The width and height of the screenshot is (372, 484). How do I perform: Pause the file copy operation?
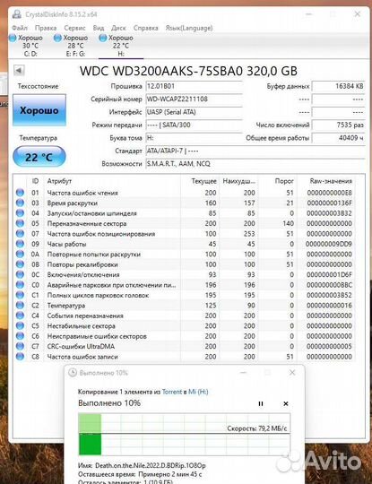pos(261,403)
